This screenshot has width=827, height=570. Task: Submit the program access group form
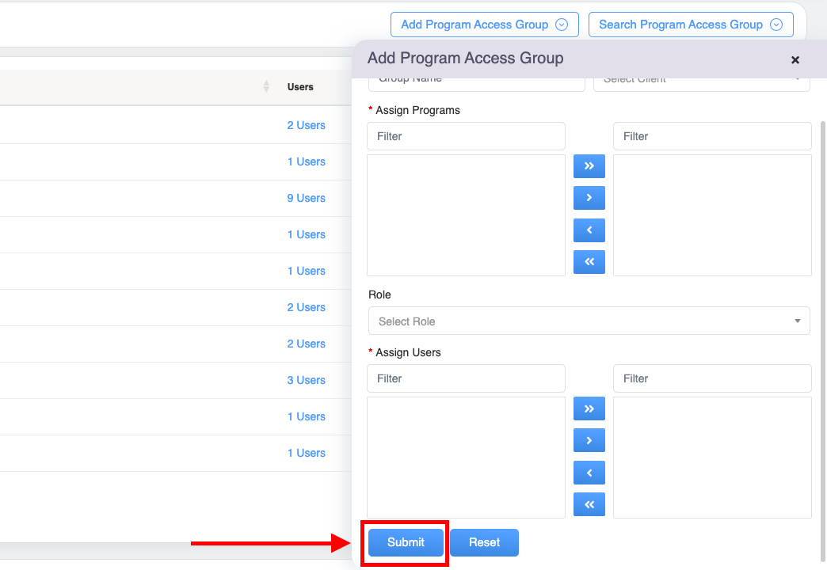tap(406, 542)
